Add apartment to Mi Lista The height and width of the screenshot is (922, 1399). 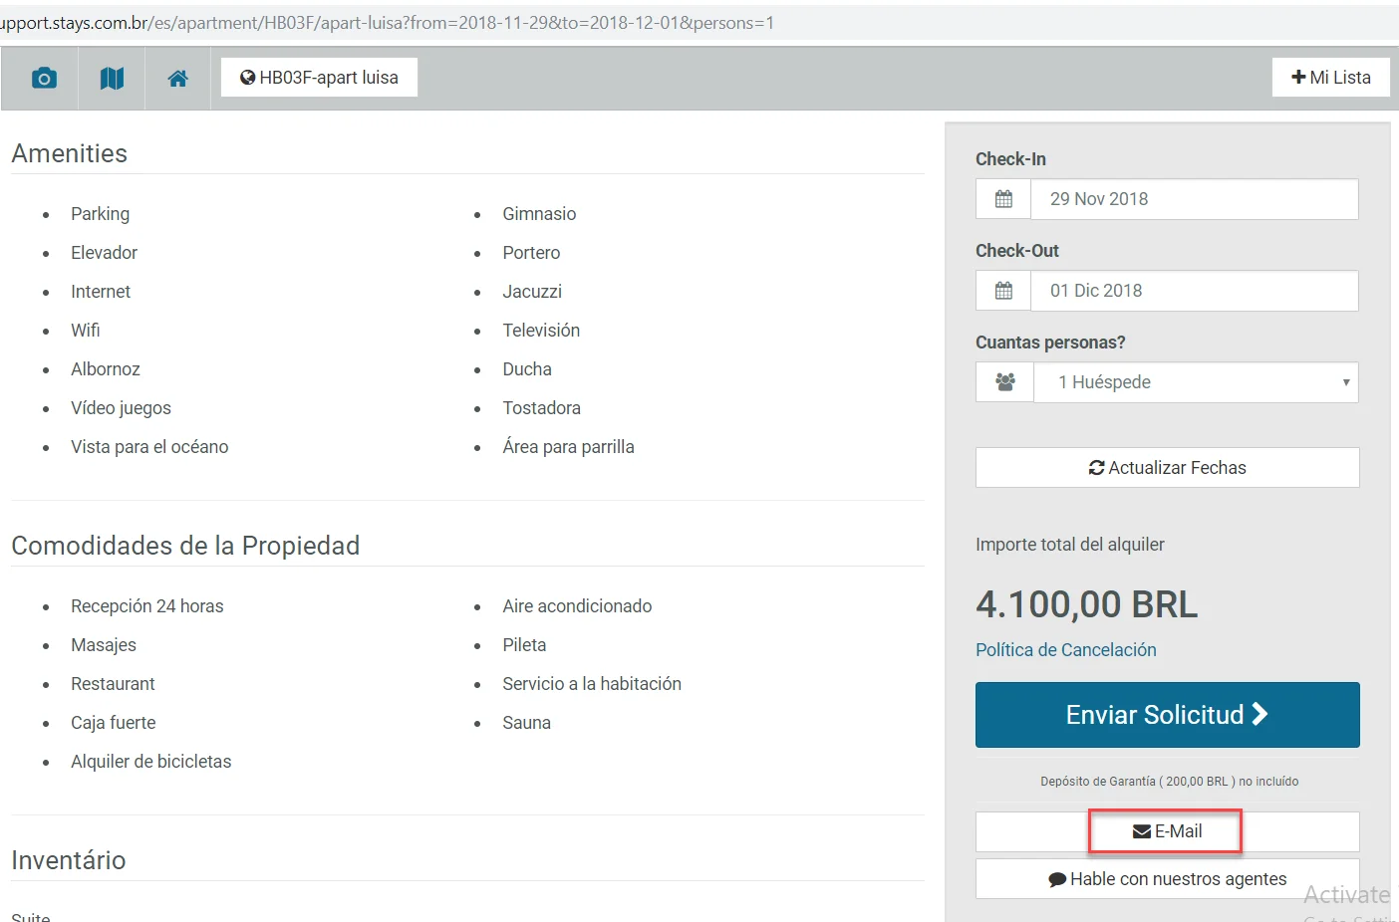click(1330, 78)
